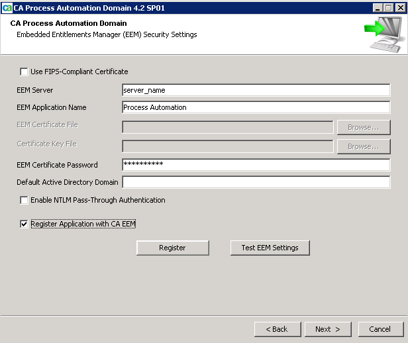Maximize the installer window
408x343 pixels.
pos(387,7)
